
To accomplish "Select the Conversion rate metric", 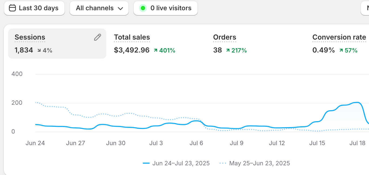I will (x=339, y=37).
